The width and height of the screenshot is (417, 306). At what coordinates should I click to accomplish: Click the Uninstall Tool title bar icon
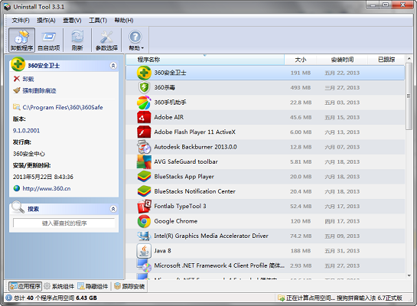pos(7,7)
